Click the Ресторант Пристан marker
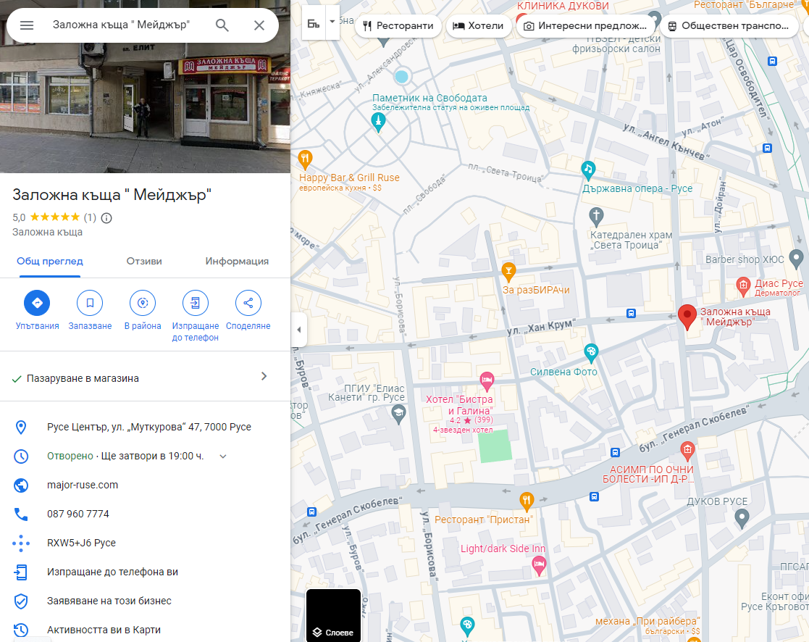809x642 pixels. (527, 501)
